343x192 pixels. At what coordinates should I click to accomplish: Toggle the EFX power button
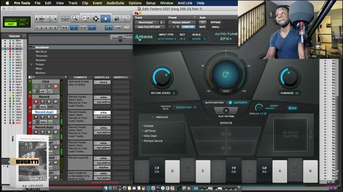click(292, 108)
